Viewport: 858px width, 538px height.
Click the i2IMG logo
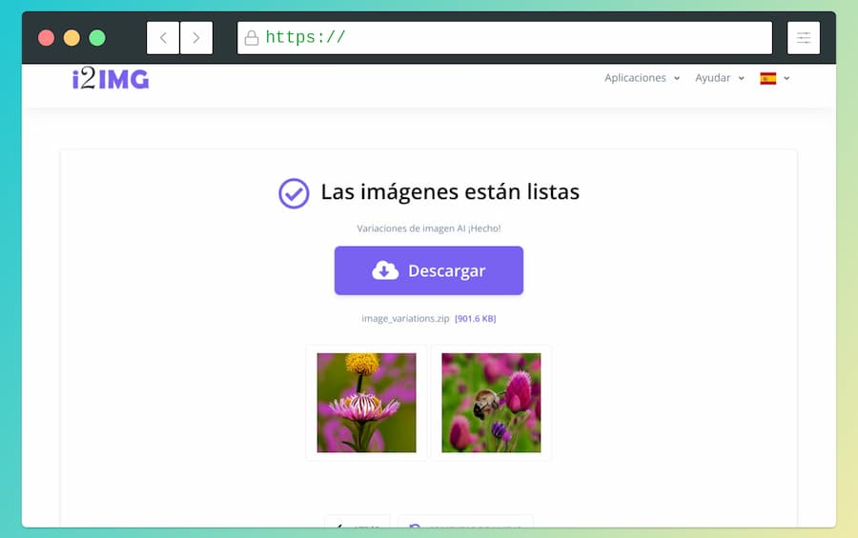coord(111,79)
